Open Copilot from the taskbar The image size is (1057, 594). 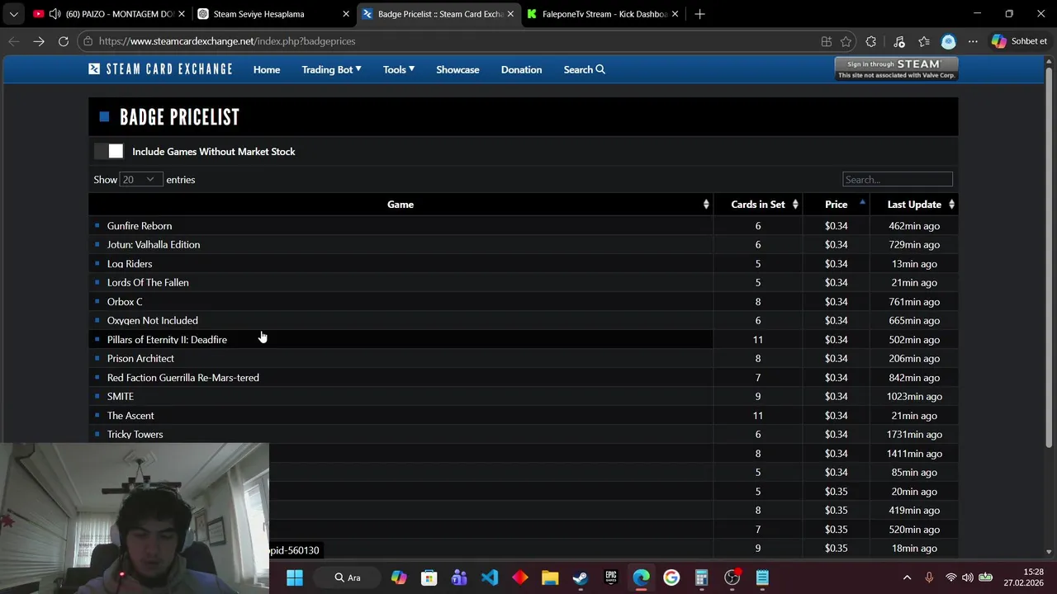(x=399, y=577)
